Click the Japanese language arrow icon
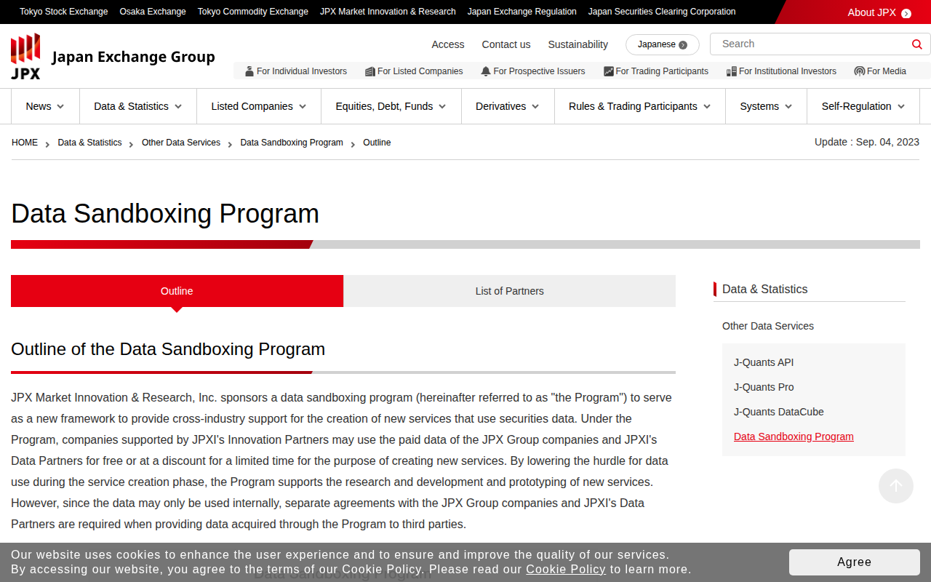 pyautogui.click(x=683, y=45)
